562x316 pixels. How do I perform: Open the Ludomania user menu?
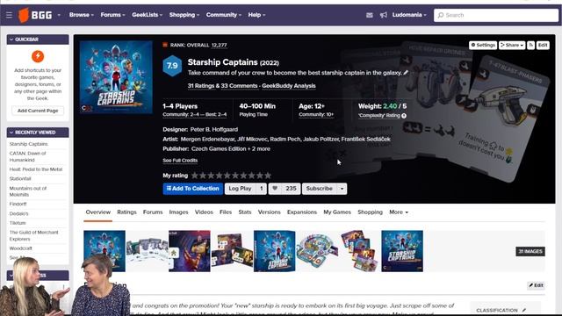tap(409, 15)
